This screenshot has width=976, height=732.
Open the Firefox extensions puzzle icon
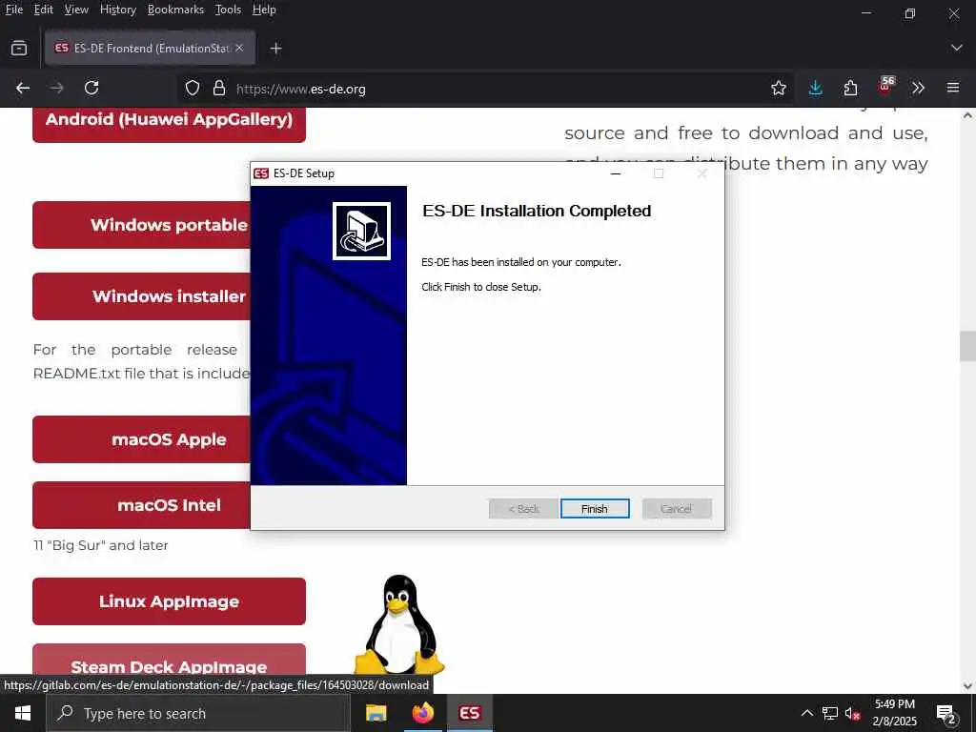(850, 88)
